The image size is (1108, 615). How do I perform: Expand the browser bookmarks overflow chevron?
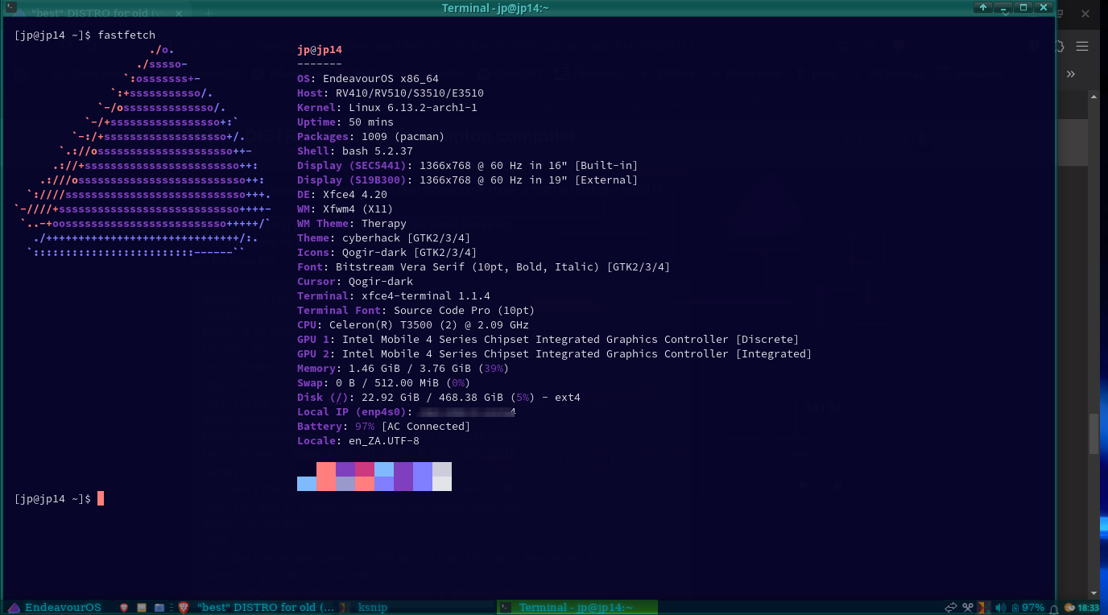coord(1071,73)
